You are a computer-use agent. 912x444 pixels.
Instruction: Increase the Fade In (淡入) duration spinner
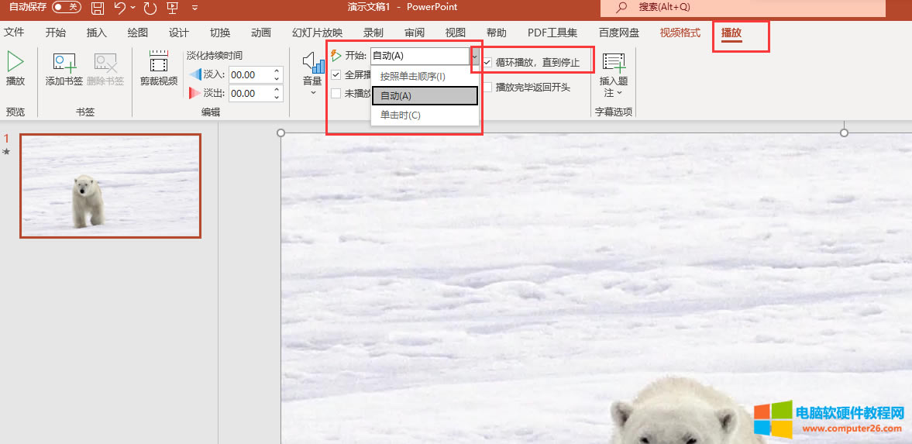point(277,71)
